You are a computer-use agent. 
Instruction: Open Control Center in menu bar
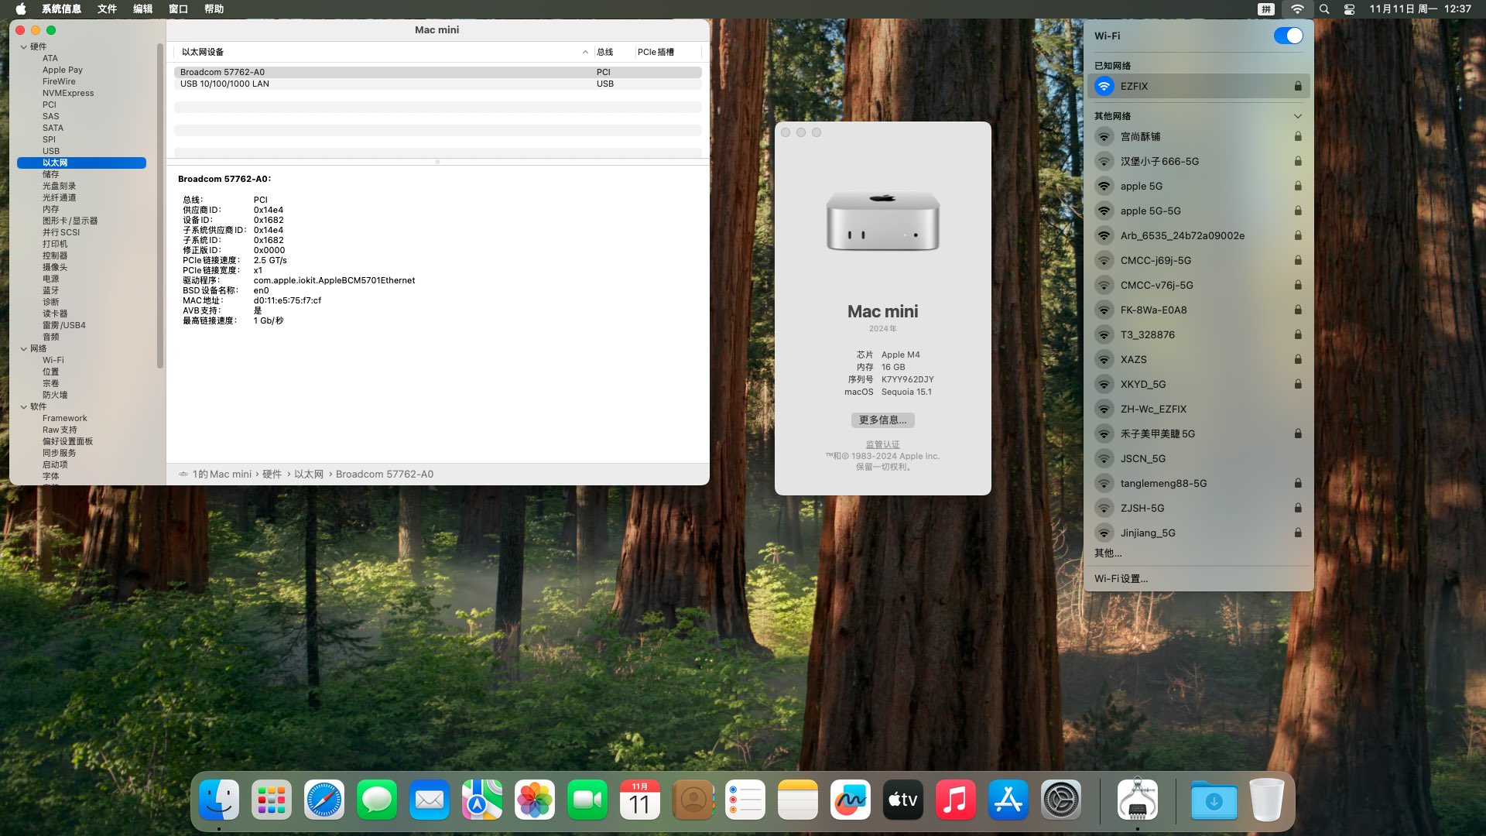click(x=1349, y=9)
